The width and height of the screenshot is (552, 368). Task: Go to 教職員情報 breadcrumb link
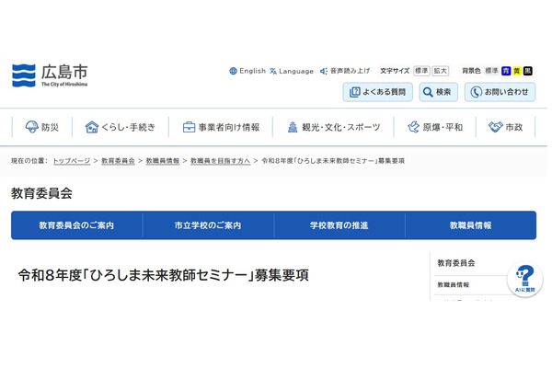(x=163, y=161)
